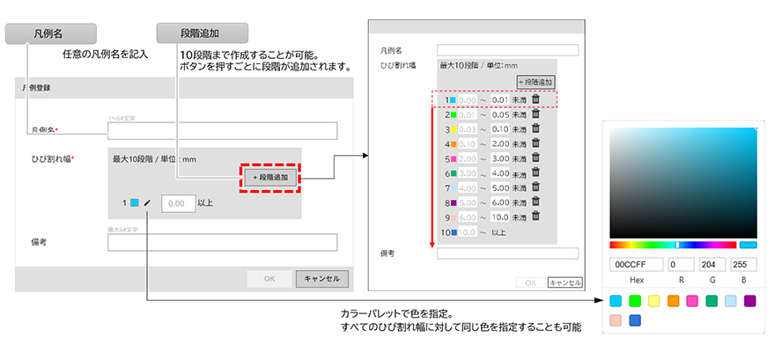
Task: Click the cyan color swatch next to step 1
Action: pos(135,203)
